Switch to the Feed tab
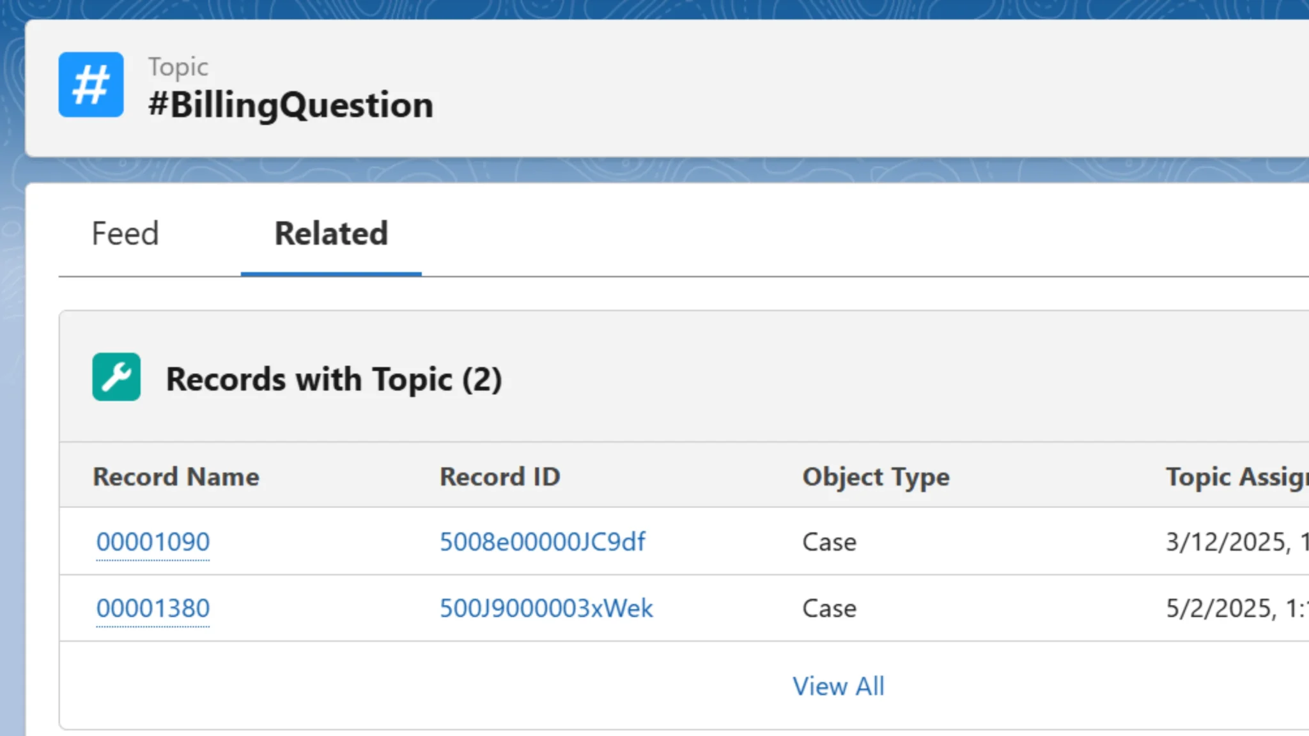The image size is (1309, 736). (x=125, y=233)
